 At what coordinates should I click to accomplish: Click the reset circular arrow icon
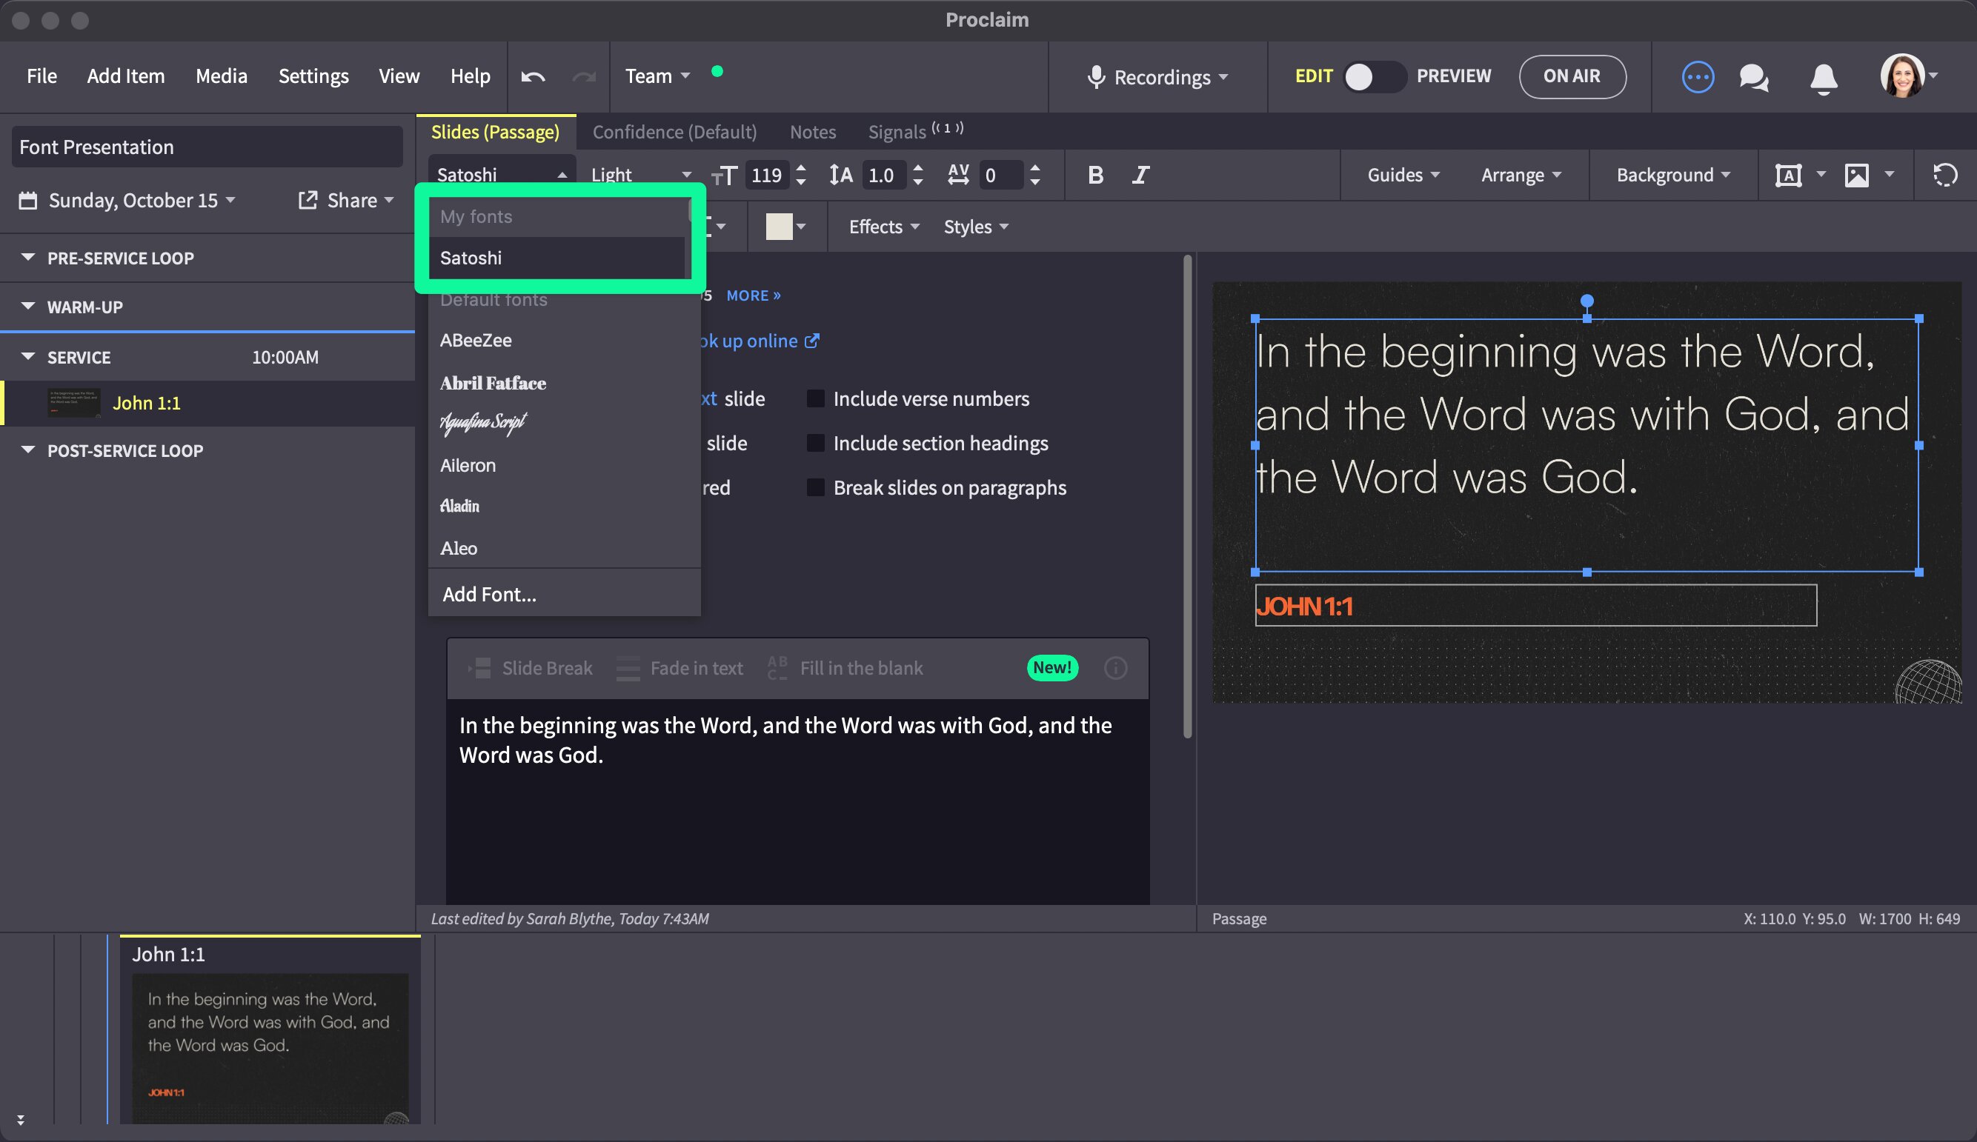pos(1945,175)
